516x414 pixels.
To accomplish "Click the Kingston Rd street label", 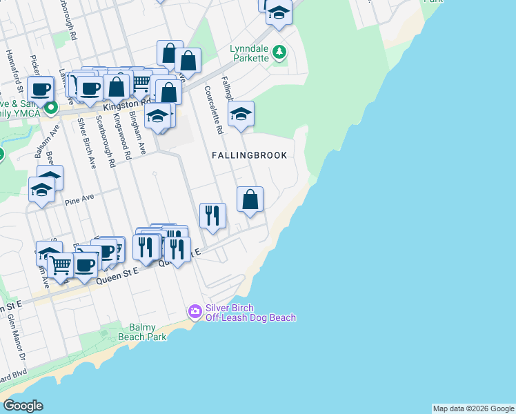I will (126, 106).
